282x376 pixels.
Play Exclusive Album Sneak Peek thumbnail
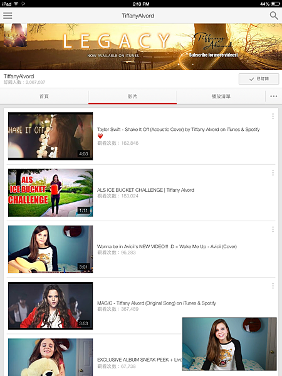[50, 357]
